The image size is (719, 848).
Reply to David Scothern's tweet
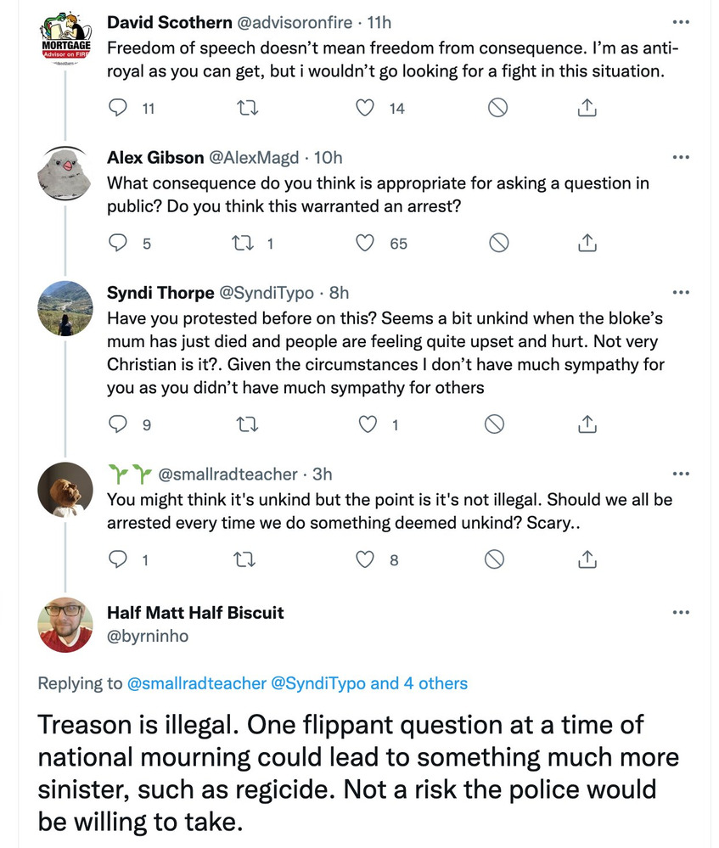120,108
